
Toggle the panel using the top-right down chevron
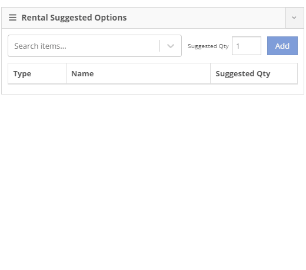pos(294,18)
